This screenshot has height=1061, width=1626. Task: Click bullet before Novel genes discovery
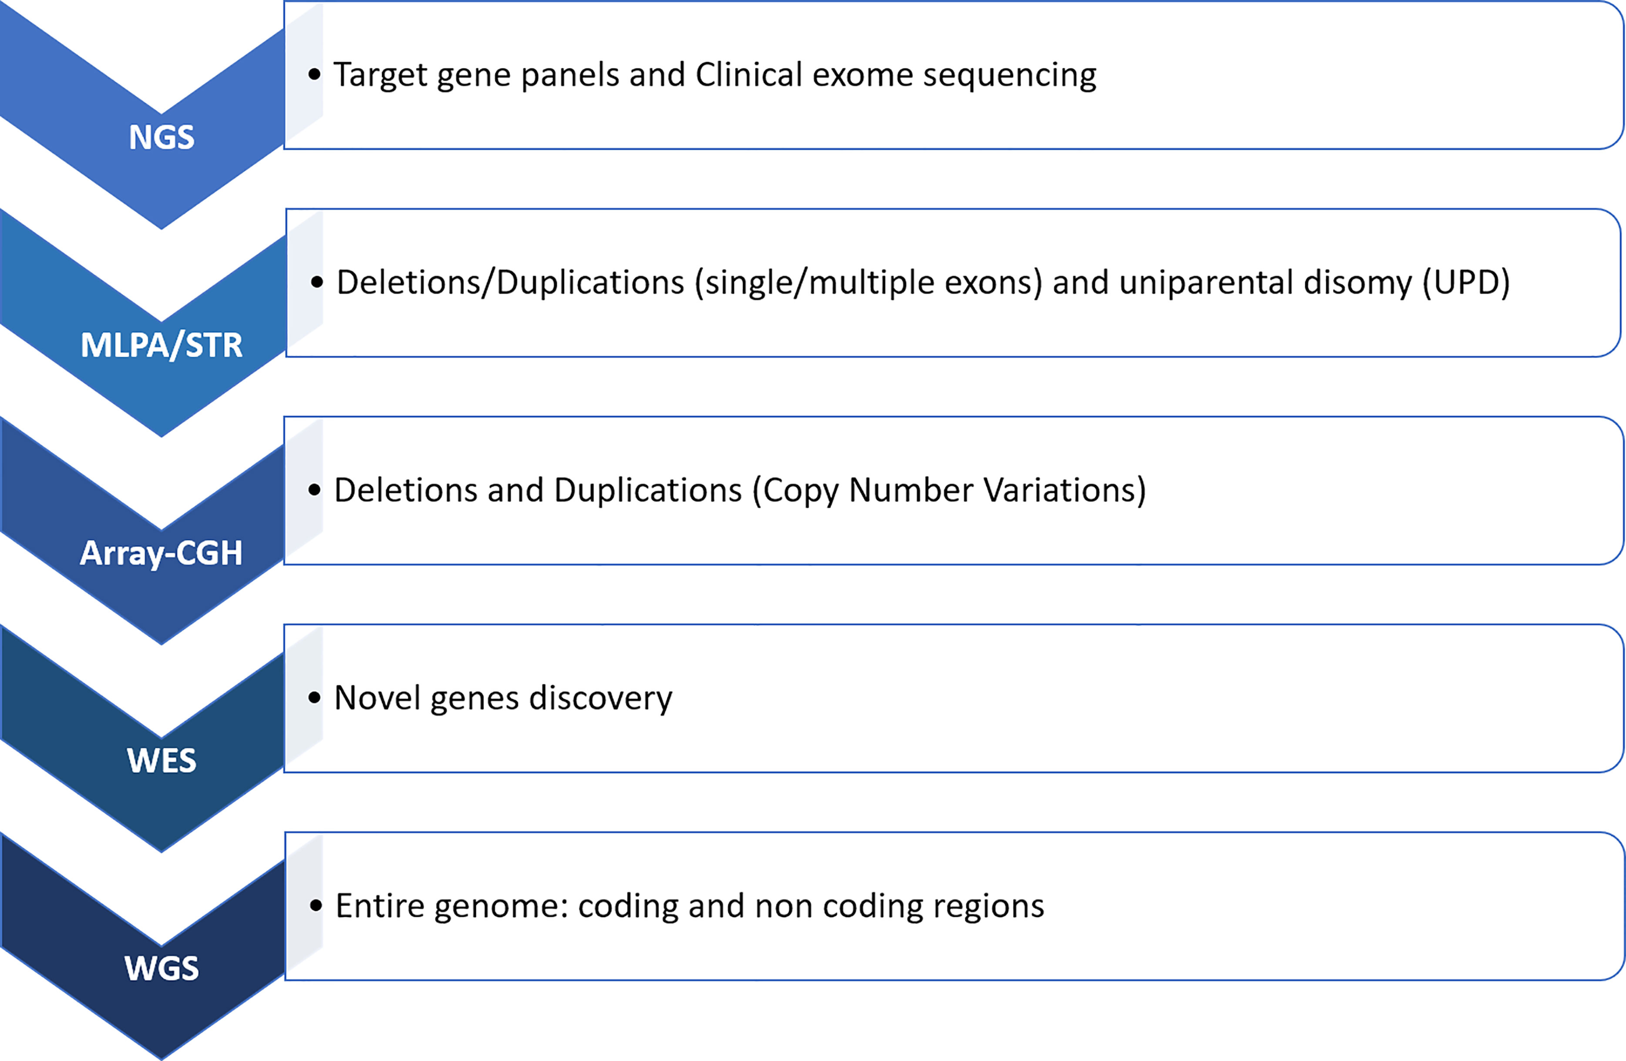(x=314, y=697)
